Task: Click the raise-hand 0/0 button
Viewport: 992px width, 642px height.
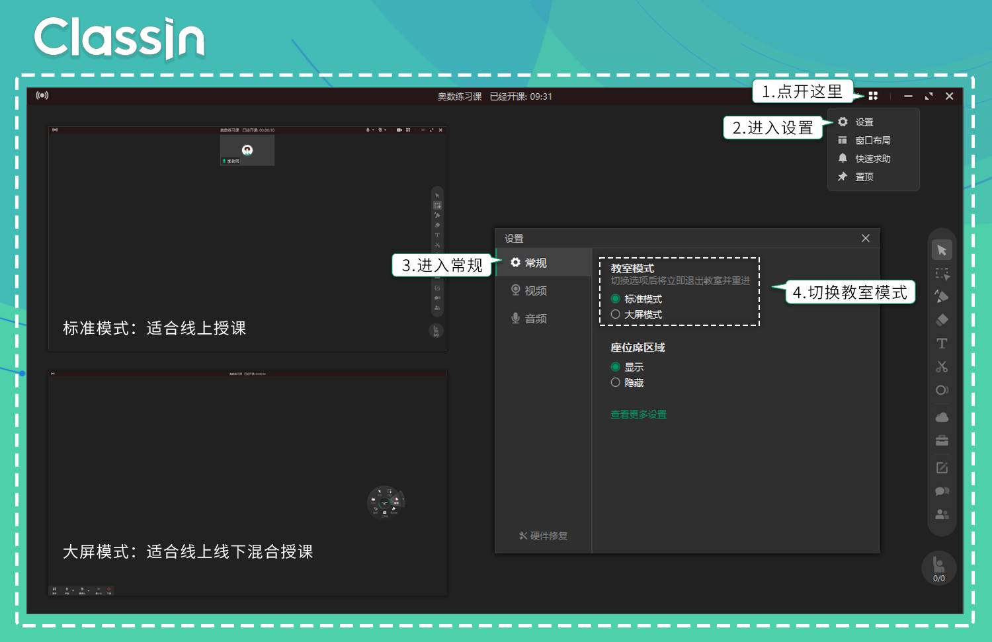Action: [x=939, y=568]
